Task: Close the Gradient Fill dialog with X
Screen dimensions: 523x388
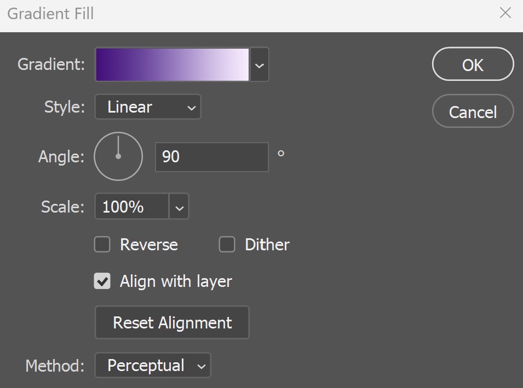Action: click(x=505, y=13)
